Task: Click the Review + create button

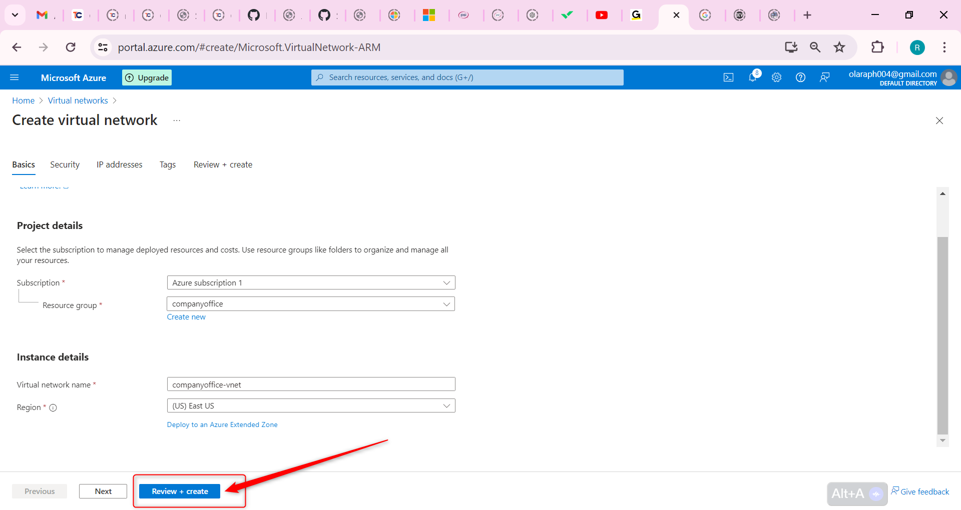Action: (179, 491)
